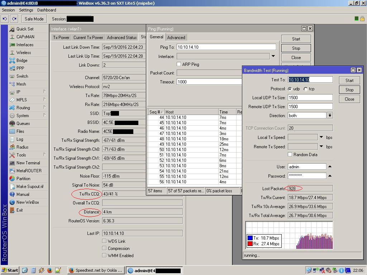Open MetaROUTER in the sidebar

click(x=29, y=171)
